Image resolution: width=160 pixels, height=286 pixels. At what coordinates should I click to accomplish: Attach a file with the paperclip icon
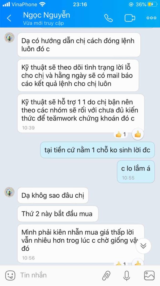[106, 275]
